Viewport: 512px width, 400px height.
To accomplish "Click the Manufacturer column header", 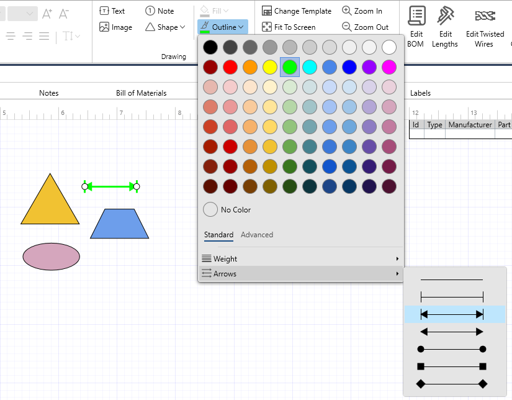I will 470,125.
